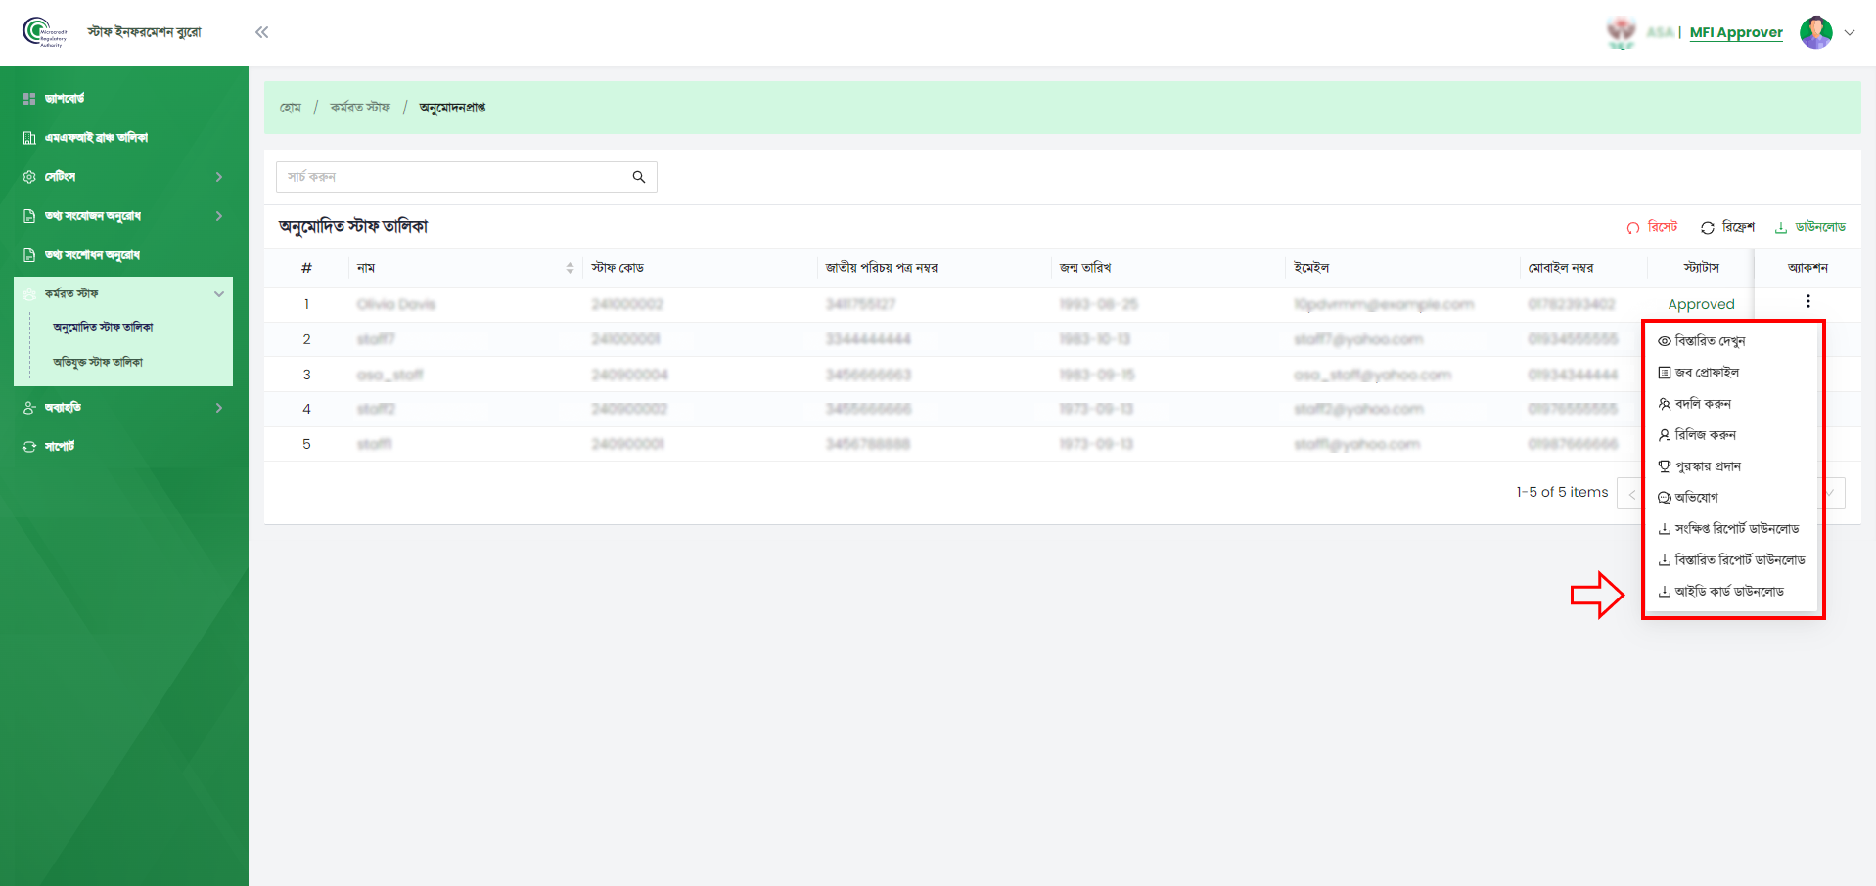The width and height of the screenshot is (1876, 886).
Task: Click the অনুমোদিত স্টাফ তালিকা table heading
Action: tap(353, 227)
